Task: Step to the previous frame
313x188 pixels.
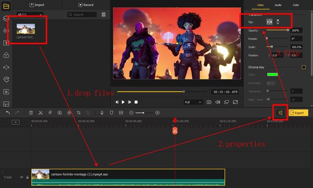Action: [117, 102]
